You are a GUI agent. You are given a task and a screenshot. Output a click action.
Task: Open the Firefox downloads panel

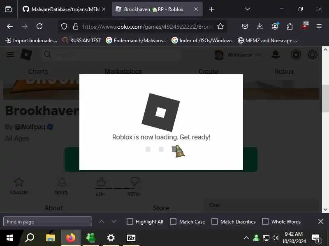pyautogui.click(x=260, y=26)
